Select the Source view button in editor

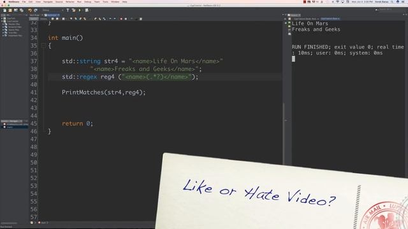pos(34,18)
